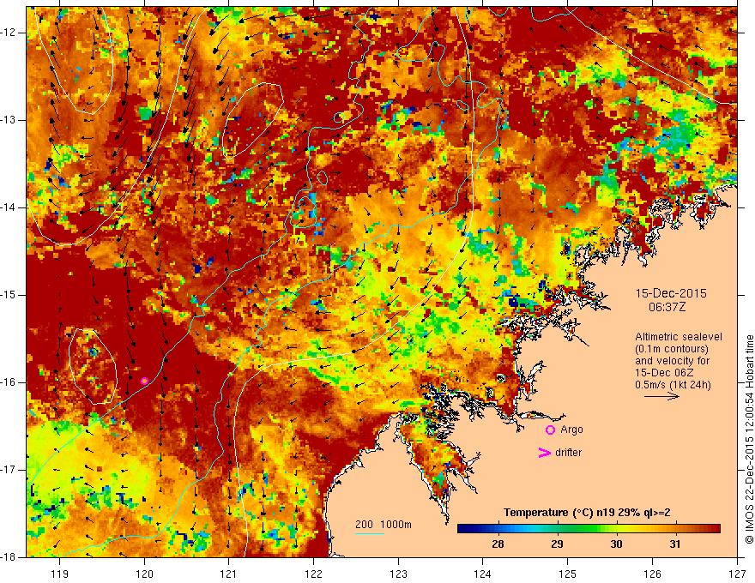Click the longitude axis label 121
This screenshot has height=583, width=755.
(229, 574)
